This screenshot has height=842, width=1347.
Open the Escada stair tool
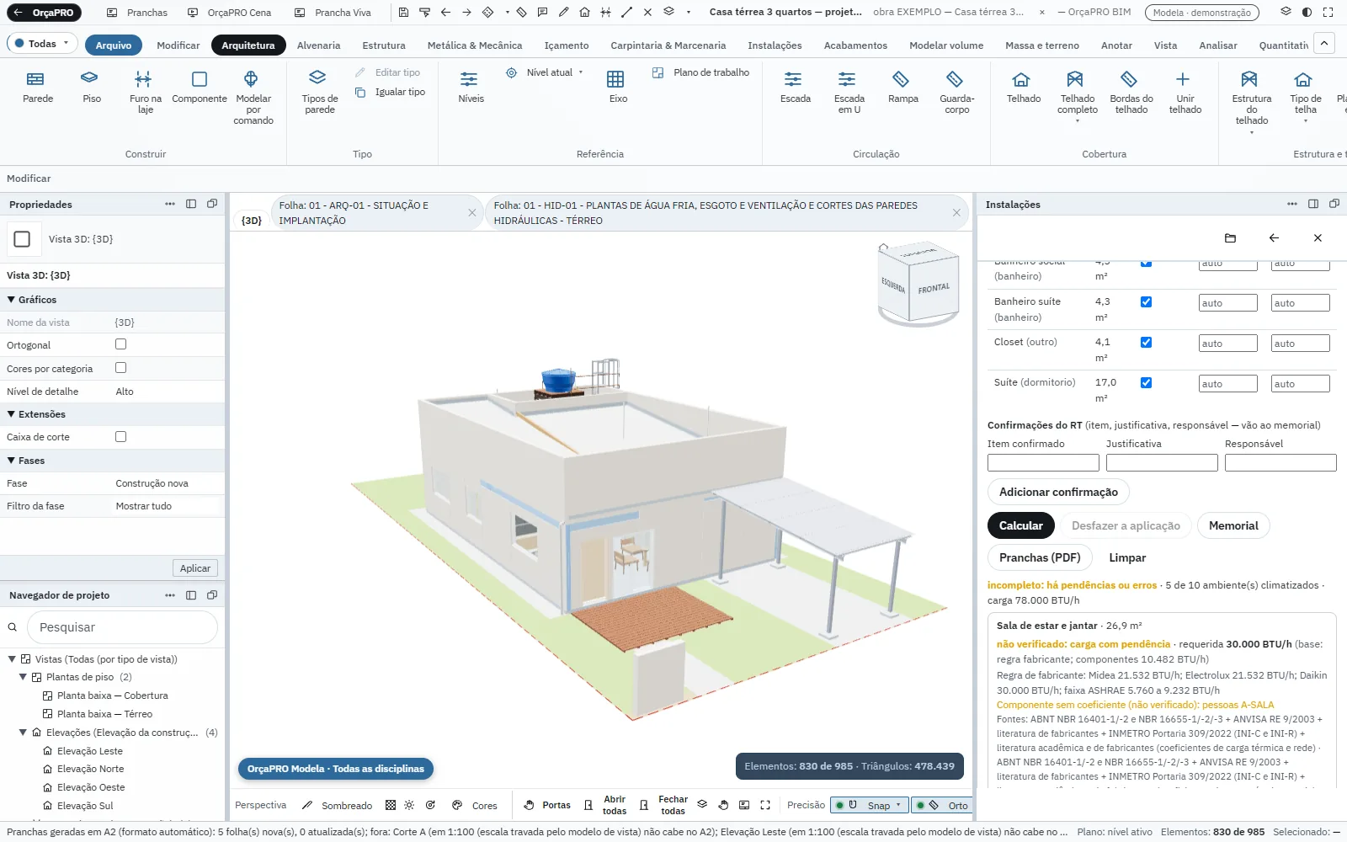(x=795, y=88)
